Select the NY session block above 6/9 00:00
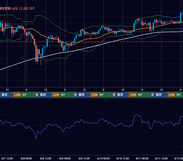The height and width of the screenshot is (161, 183). (66, 95)
